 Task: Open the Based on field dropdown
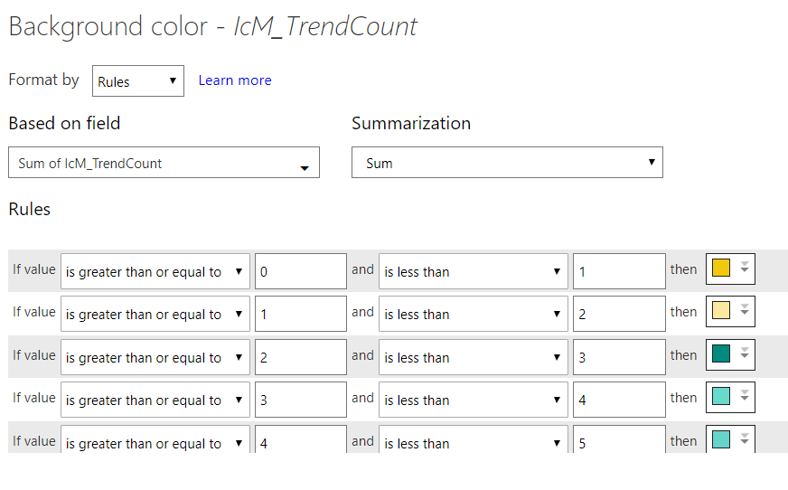point(164,163)
